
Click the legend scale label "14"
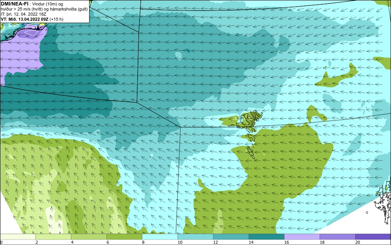[x=251, y=242]
